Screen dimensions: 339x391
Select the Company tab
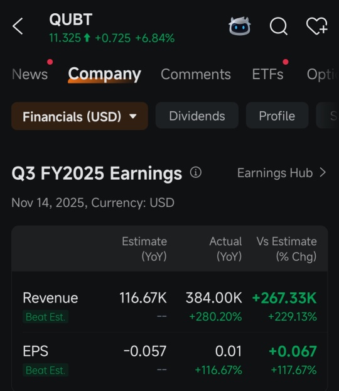105,74
